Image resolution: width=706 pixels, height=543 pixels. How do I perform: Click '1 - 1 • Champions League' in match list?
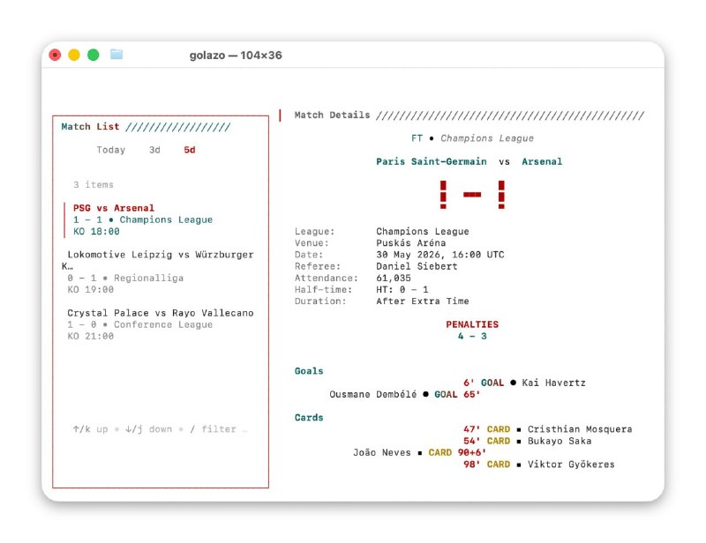pos(143,219)
